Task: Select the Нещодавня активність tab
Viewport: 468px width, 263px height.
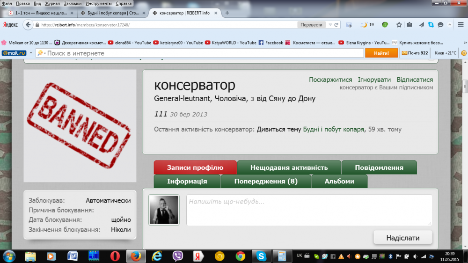Action: (289, 168)
